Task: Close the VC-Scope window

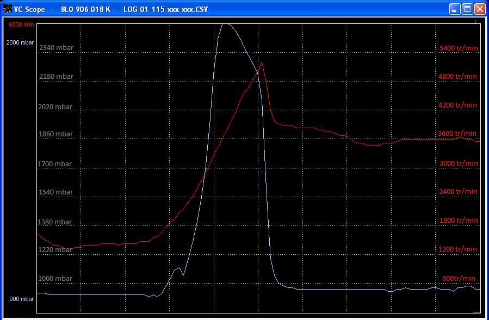Action: (x=480, y=9)
